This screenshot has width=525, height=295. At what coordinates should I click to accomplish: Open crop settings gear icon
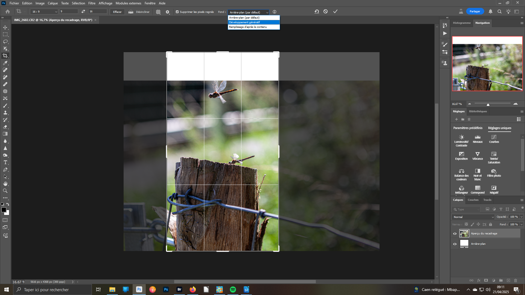(x=168, y=12)
